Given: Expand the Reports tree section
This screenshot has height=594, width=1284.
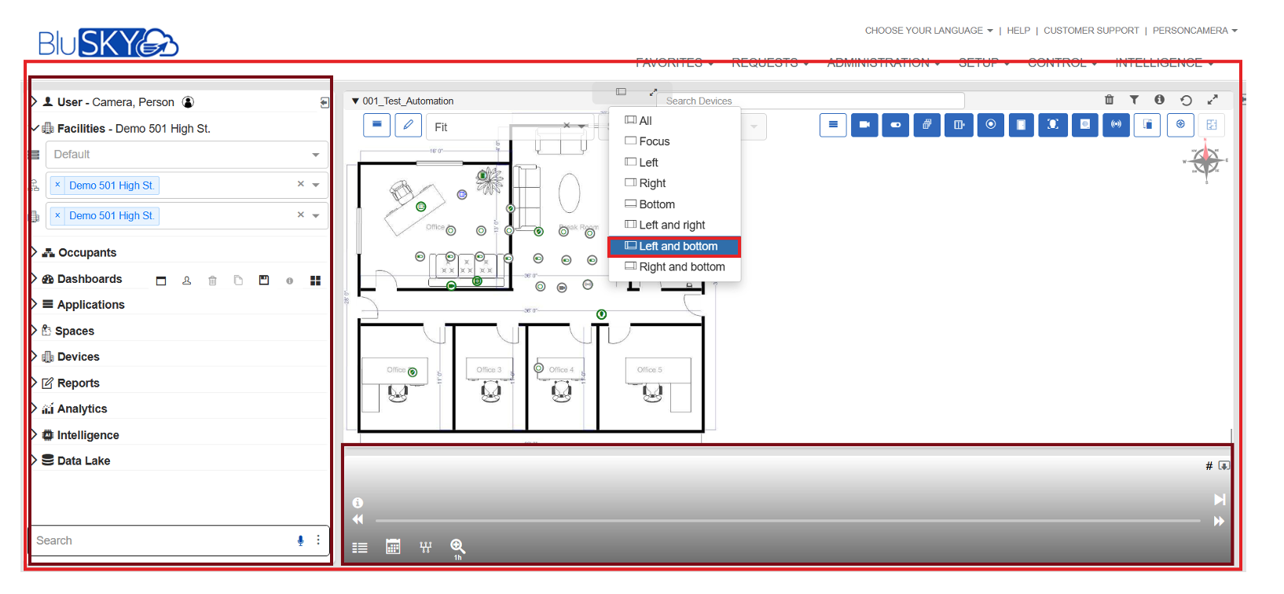Looking at the screenshot, I should tap(34, 383).
